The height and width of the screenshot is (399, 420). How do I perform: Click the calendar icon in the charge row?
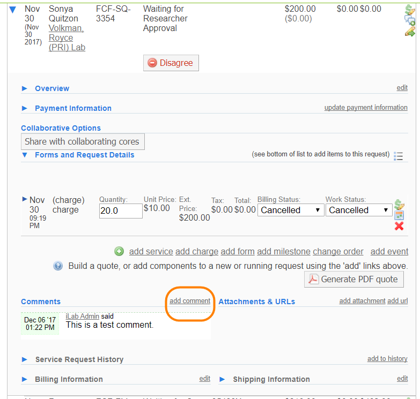399,215
